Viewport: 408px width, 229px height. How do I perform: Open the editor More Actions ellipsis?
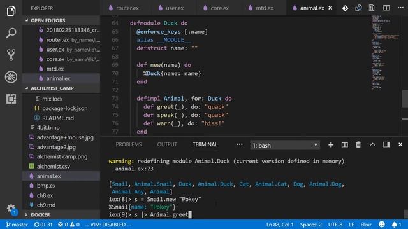click(x=400, y=8)
